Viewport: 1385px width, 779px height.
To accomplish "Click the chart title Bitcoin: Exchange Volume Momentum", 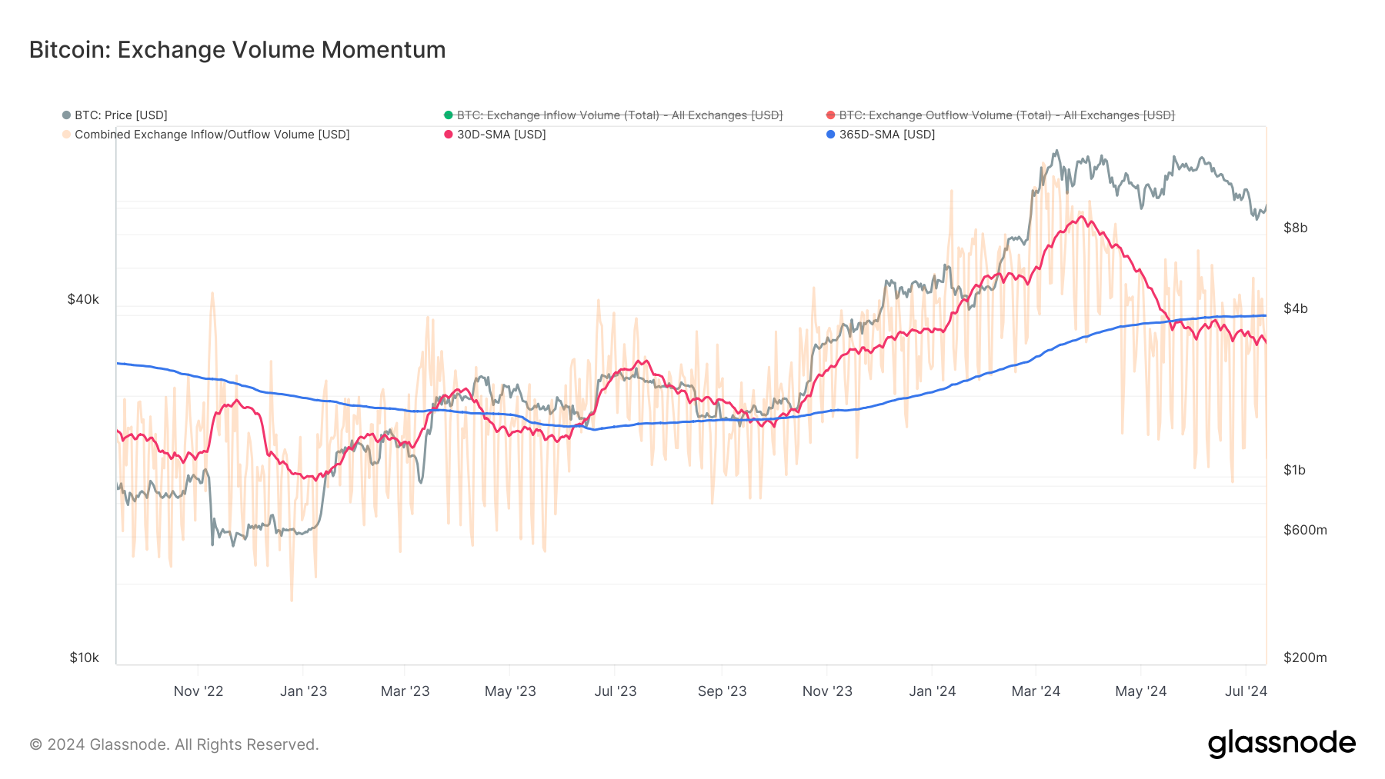I will 237,50.
